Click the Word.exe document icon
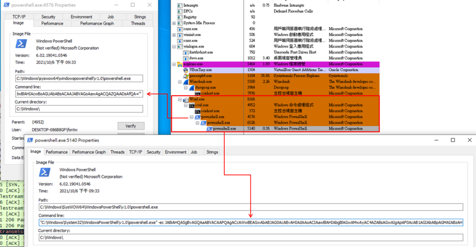Viewport: 476px width, 247px height. [x=186, y=99]
